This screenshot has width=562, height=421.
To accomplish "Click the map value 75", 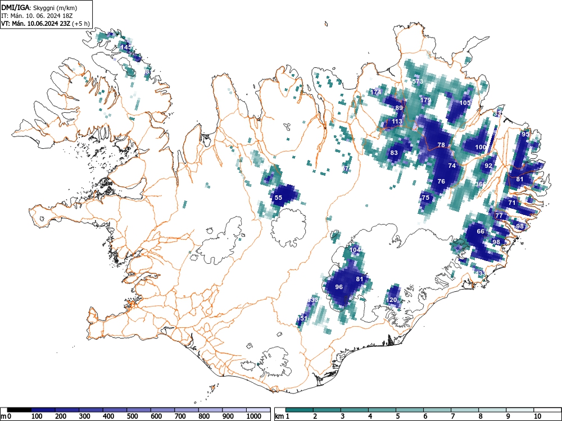I will (425, 198).
